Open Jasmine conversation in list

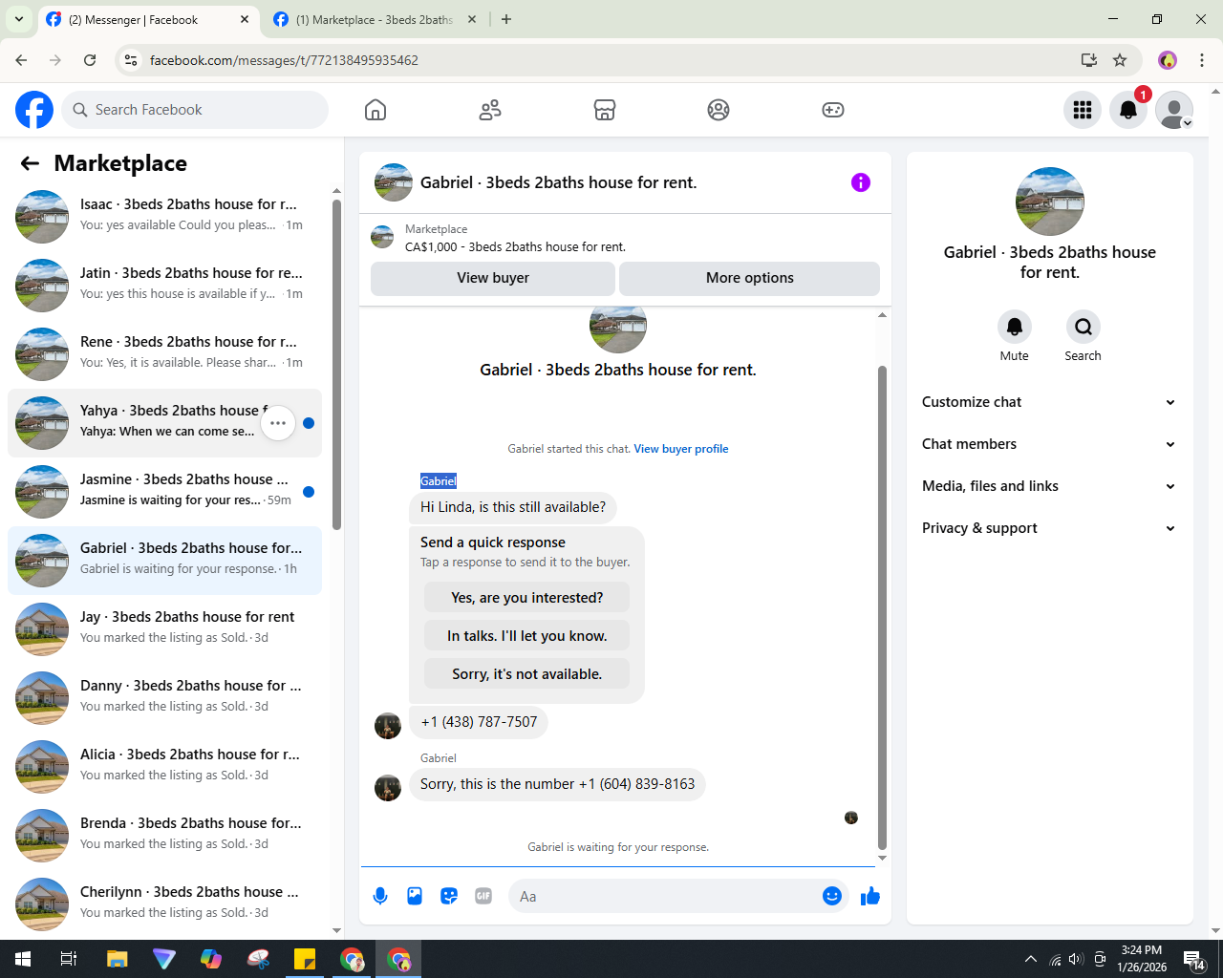pos(164,492)
